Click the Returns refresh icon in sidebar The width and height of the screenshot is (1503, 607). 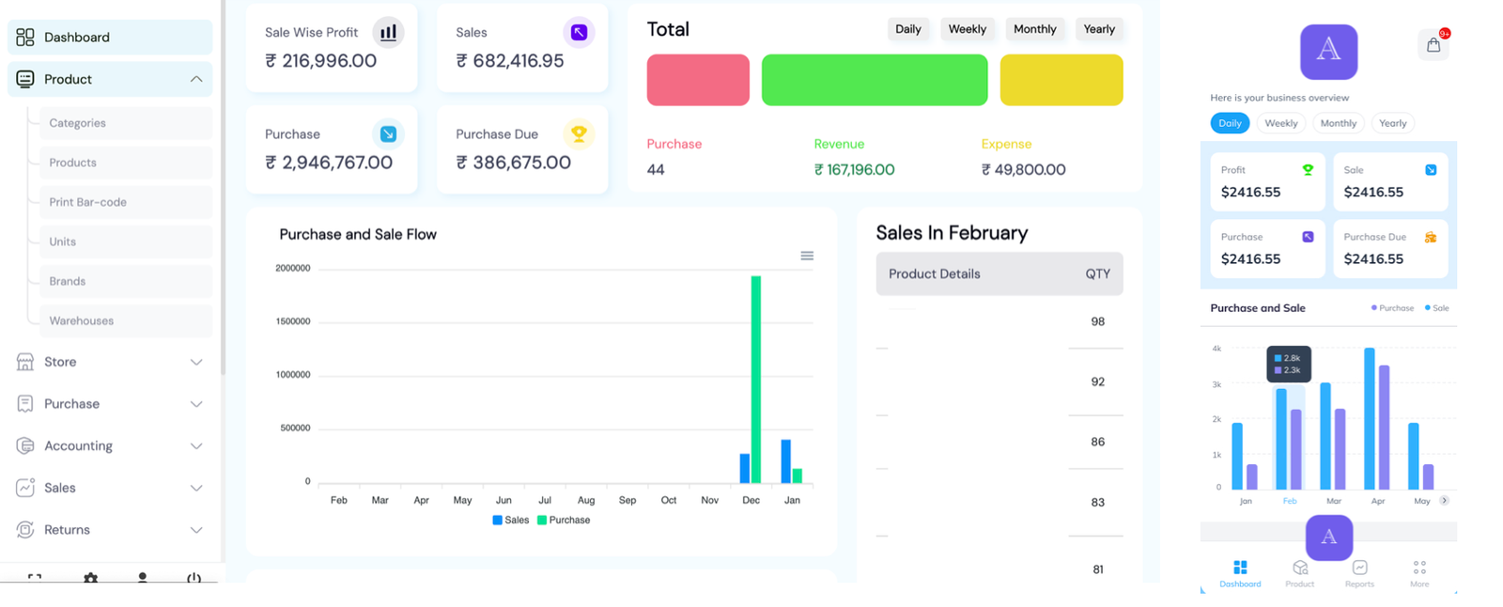coord(25,530)
